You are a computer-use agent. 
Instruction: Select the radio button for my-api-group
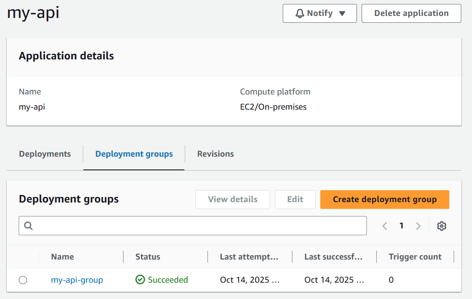[x=23, y=280]
